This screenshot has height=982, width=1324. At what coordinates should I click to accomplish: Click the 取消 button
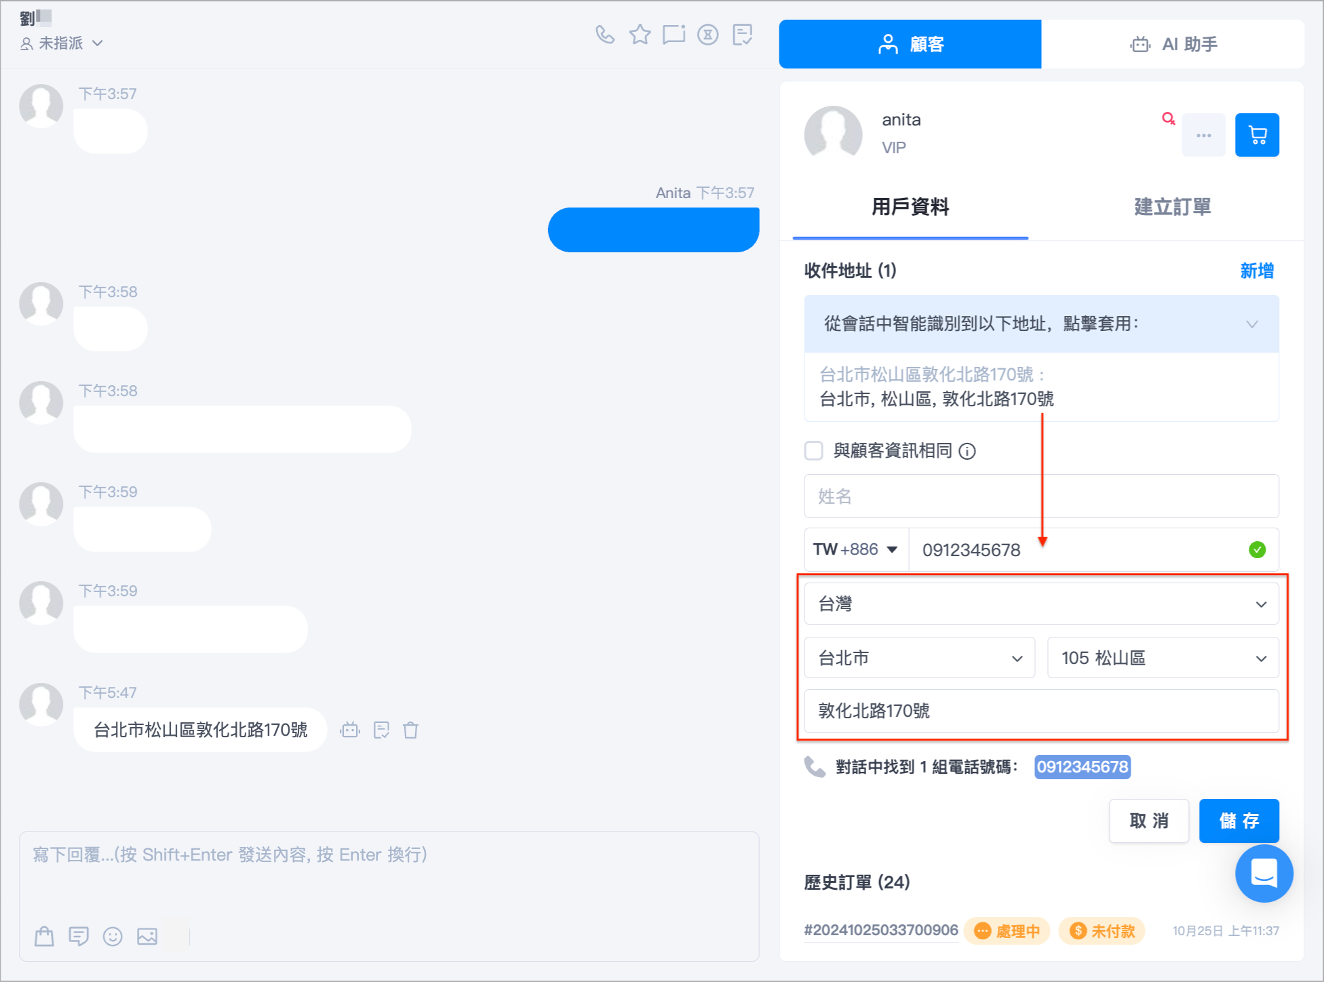[x=1148, y=821]
